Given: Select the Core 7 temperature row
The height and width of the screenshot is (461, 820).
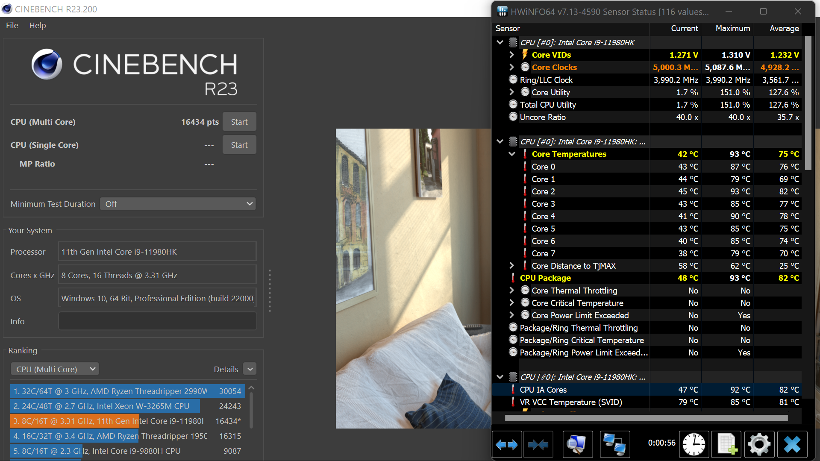Looking at the screenshot, I should tap(647, 253).
